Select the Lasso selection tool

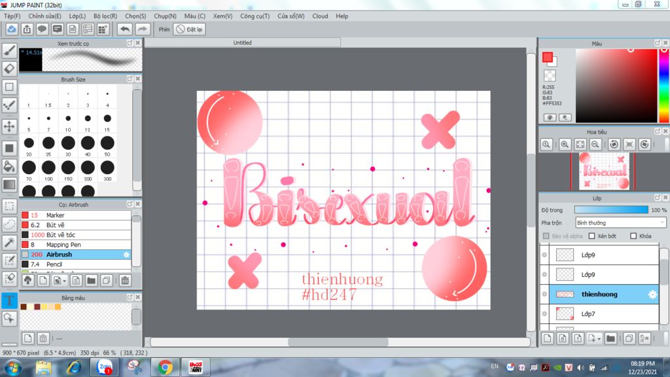9,224
